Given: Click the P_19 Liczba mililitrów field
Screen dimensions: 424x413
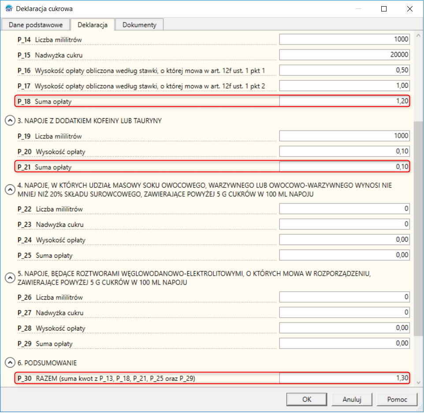Looking at the screenshot, I should [345, 135].
